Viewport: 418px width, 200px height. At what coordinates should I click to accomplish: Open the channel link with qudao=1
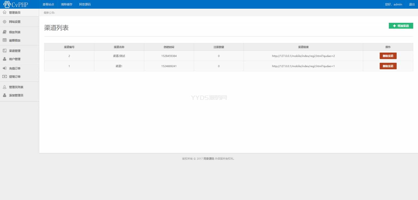(x=303, y=66)
